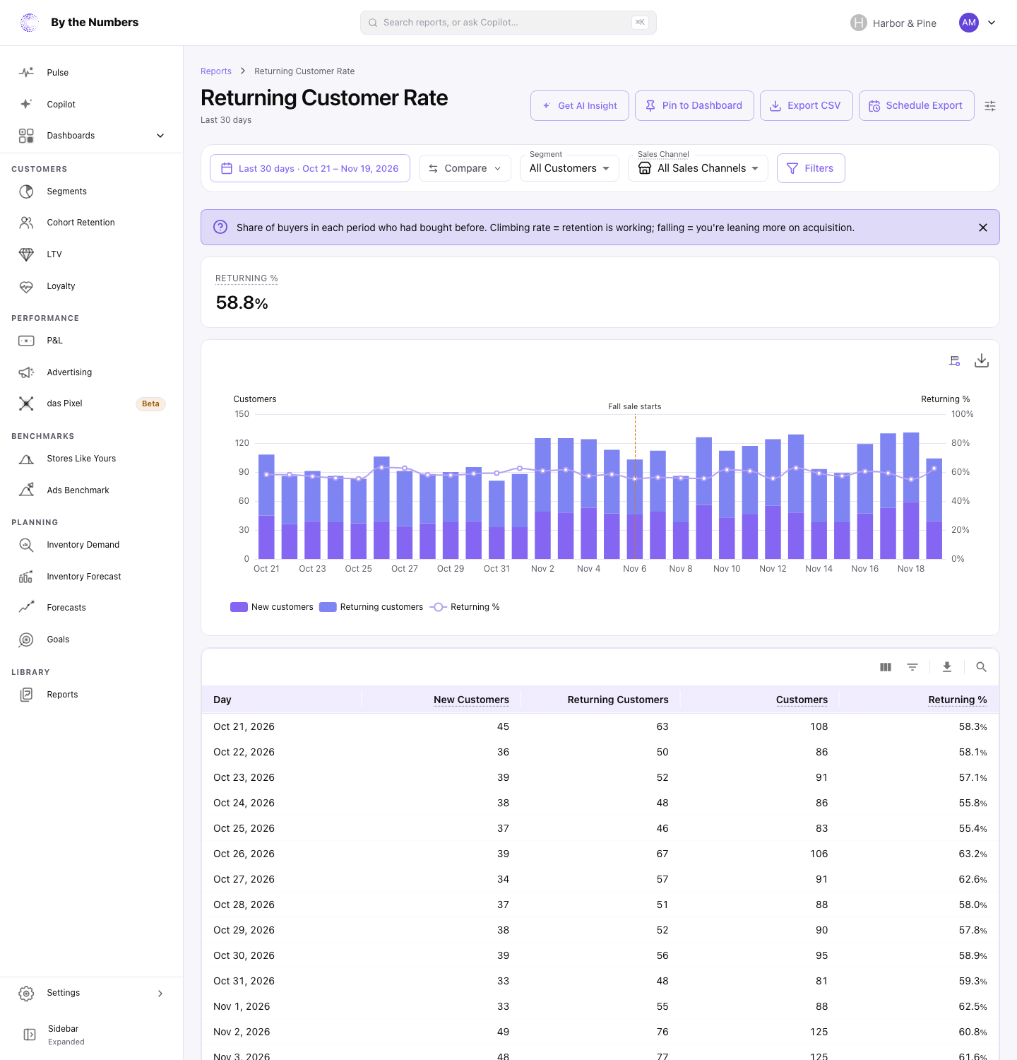Download the table data
The width and height of the screenshot is (1017, 1060).
[947, 667]
